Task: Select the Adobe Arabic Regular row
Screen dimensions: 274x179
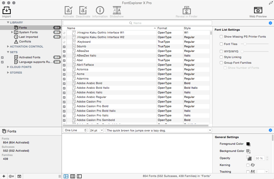Action: [x=136, y=97]
